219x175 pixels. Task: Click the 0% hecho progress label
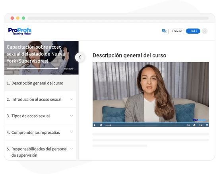[x=69, y=68]
